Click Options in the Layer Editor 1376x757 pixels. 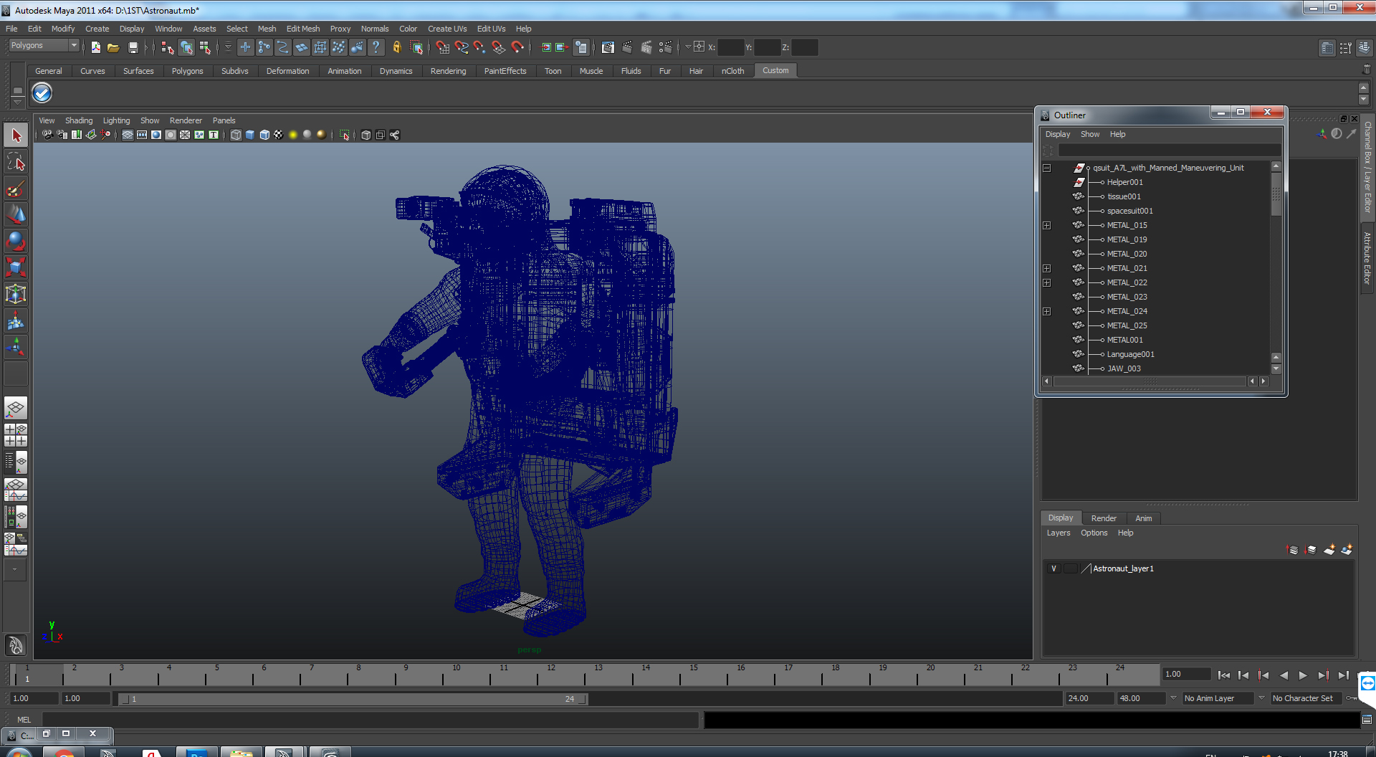click(1094, 533)
